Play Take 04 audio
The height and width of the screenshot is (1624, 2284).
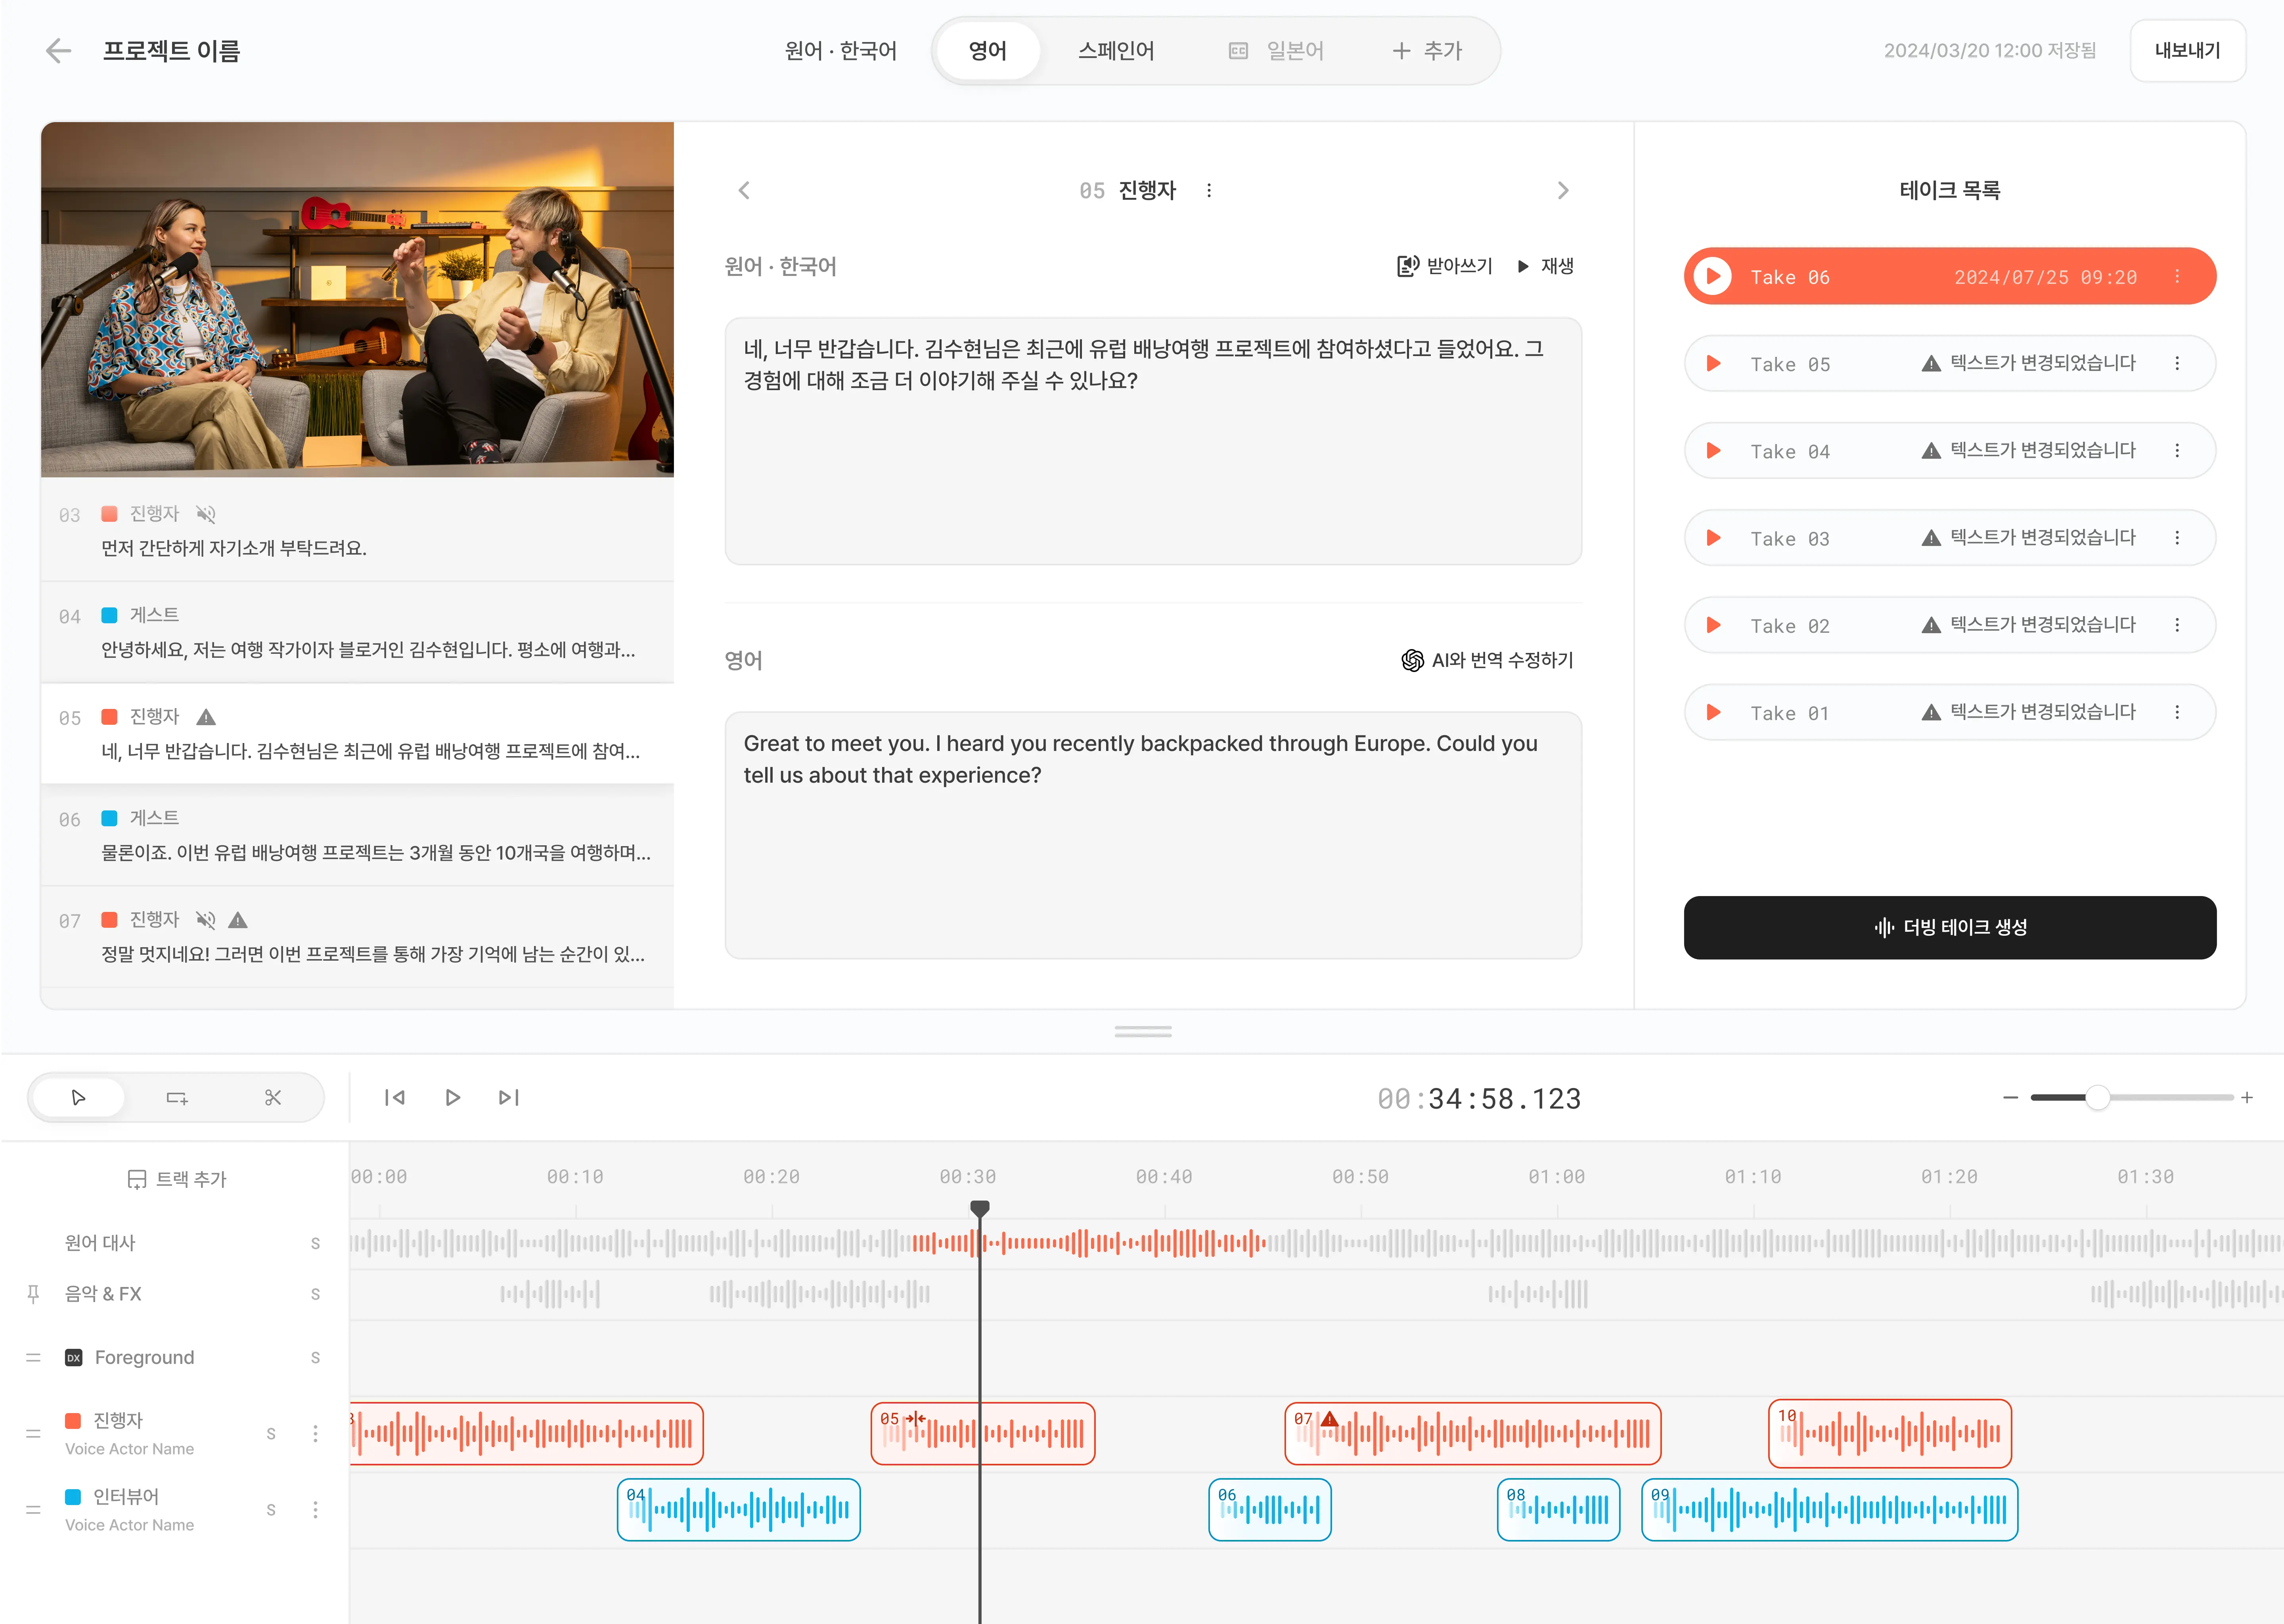tap(1713, 450)
